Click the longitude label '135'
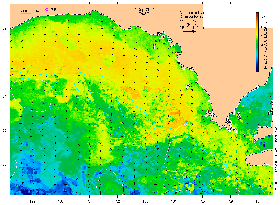280x205 pixels. (202, 201)
